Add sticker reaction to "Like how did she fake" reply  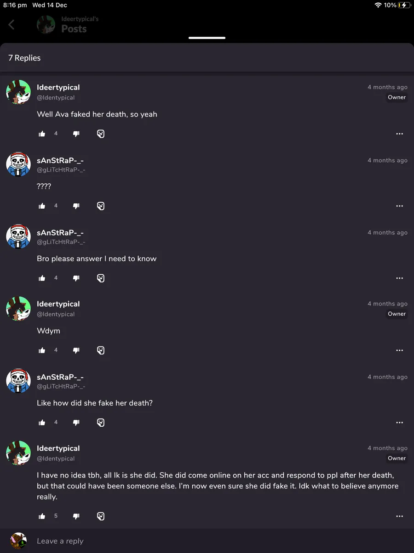coord(101,423)
